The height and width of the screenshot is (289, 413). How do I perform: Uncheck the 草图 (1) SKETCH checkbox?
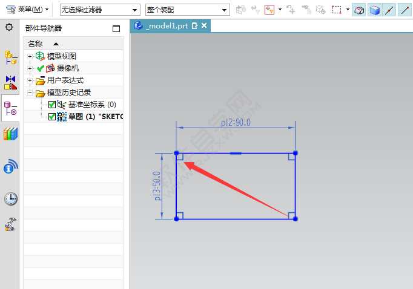click(x=52, y=117)
